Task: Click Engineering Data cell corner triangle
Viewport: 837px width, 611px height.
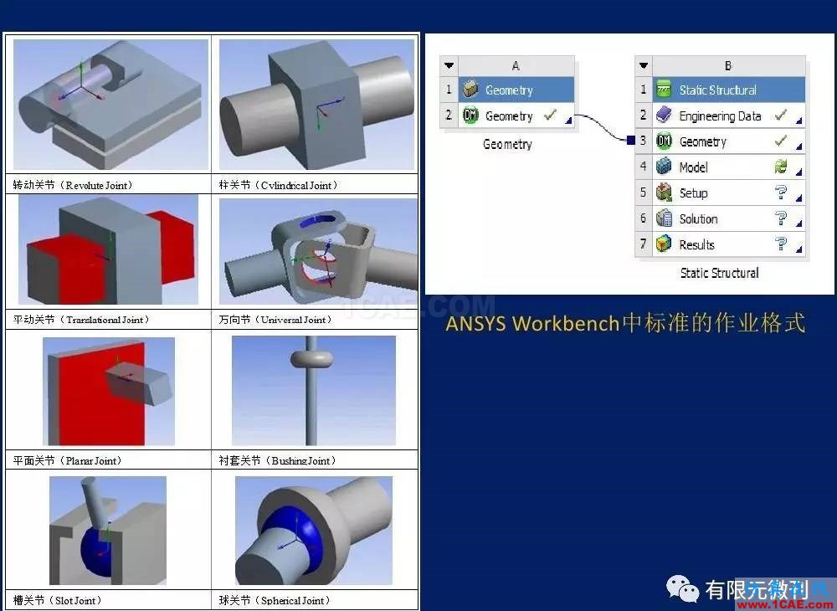Action: (798, 121)
